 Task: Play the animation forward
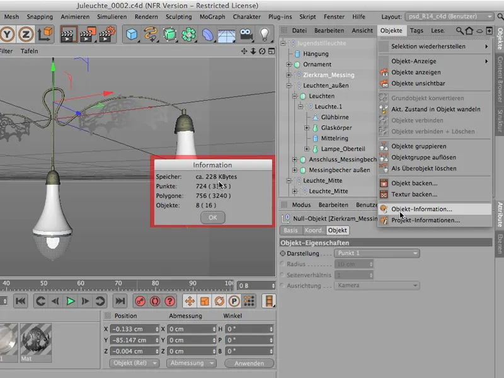[x=71, y=301]
